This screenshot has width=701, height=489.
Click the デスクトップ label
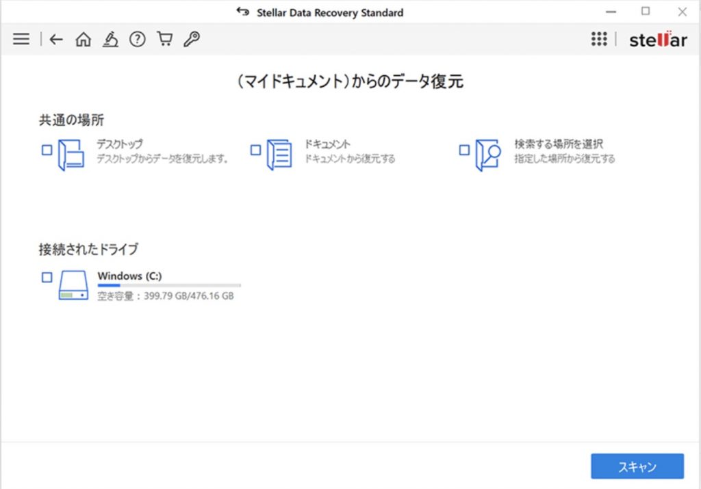120,144
